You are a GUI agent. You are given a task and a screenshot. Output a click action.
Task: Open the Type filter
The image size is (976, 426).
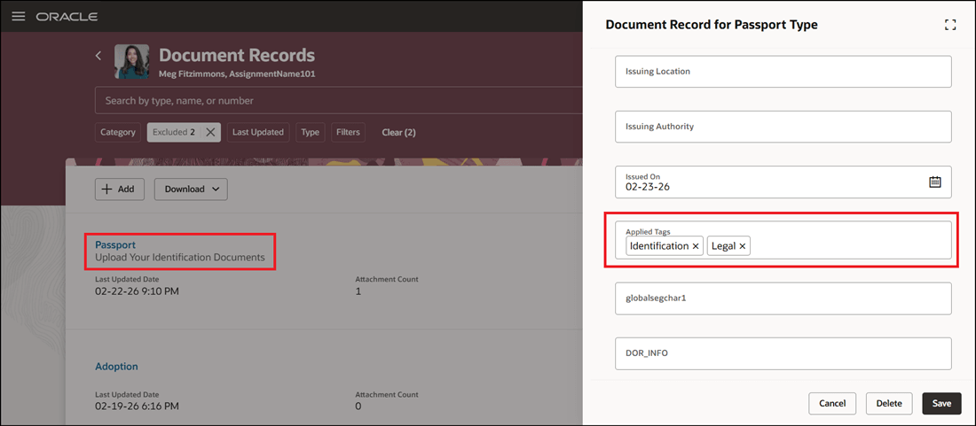pos(310,132)
